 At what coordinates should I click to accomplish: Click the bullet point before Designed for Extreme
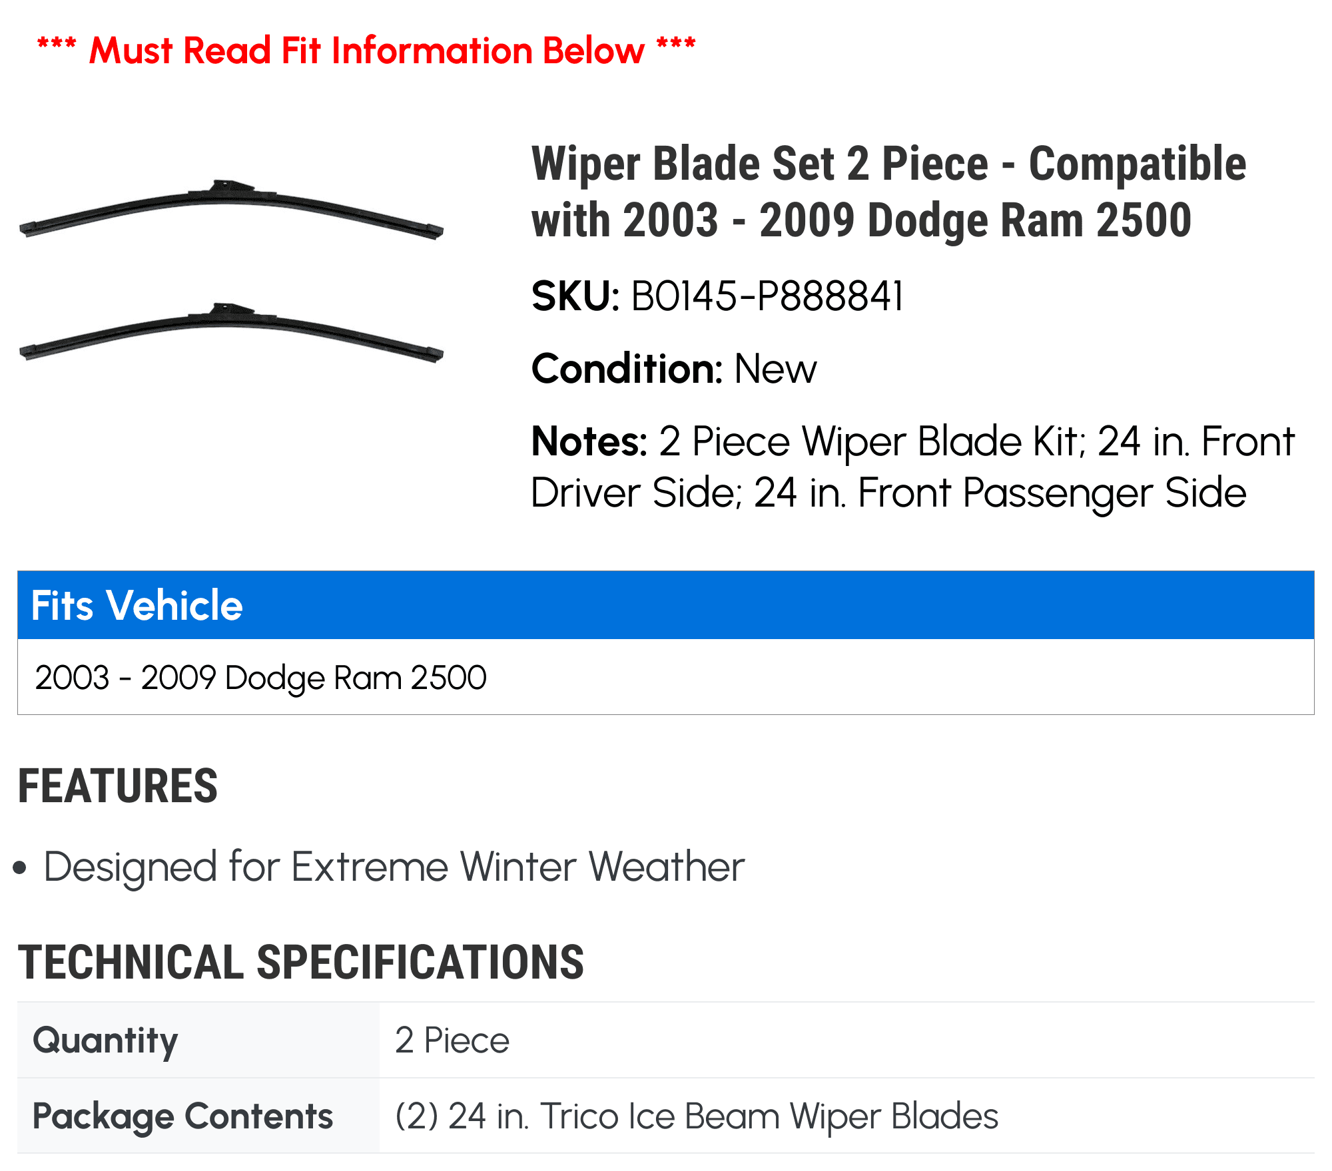pos(20,868)
